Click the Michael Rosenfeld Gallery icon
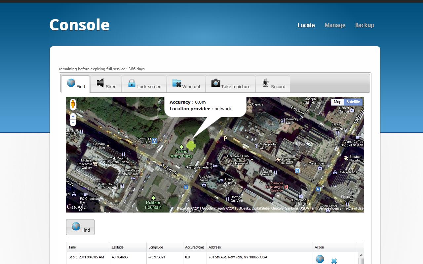Viewport: 423px width, 264px height. point(95,164)
